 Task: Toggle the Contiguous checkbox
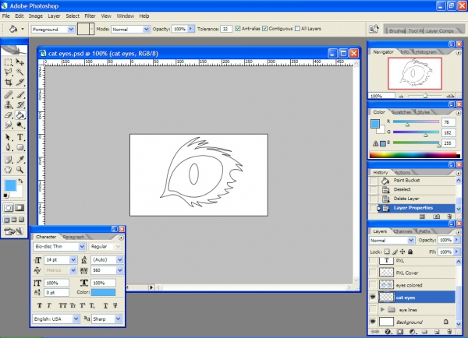click(x=264, y=29)
